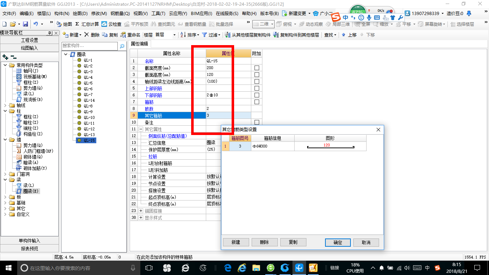Click 复制 in component toolbar
This screenshot has height=275, width=489.
(110, 35)
